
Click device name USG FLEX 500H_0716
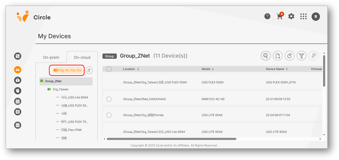click(280, 82)
